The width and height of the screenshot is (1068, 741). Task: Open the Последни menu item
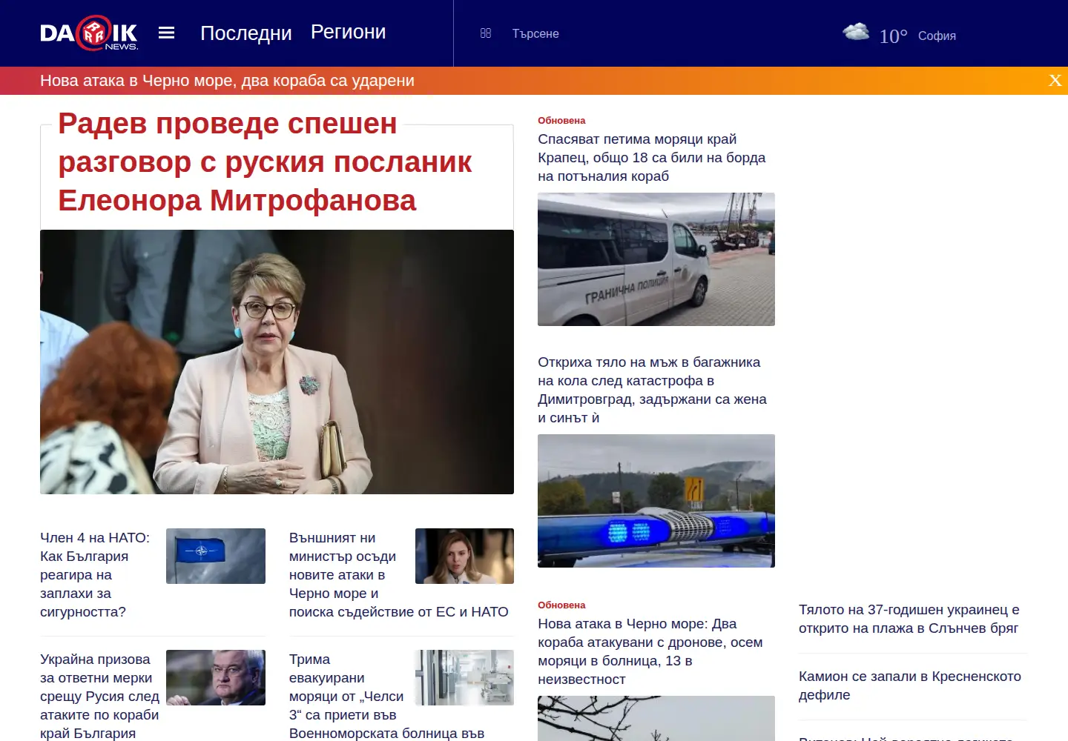point(246,33)
